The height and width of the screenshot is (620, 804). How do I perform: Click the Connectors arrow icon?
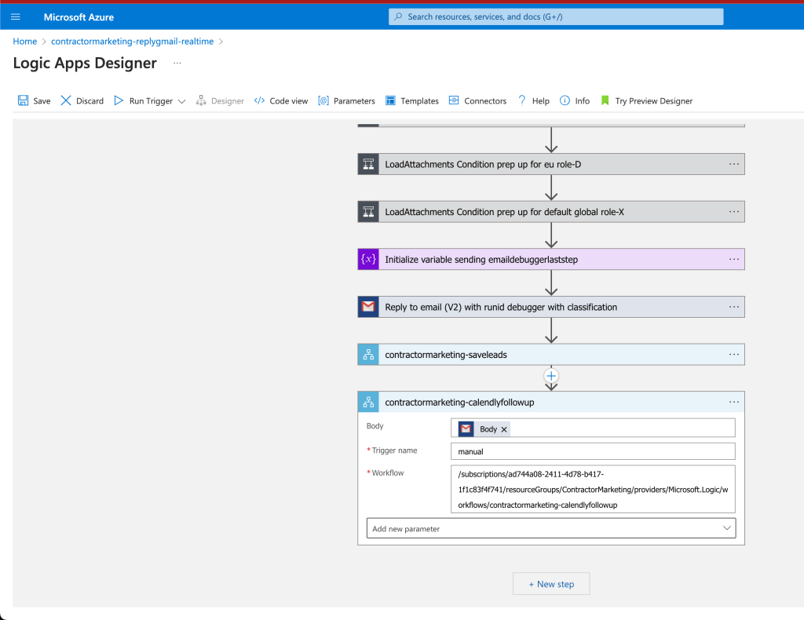pyautogui.click(x=454, y=100)
